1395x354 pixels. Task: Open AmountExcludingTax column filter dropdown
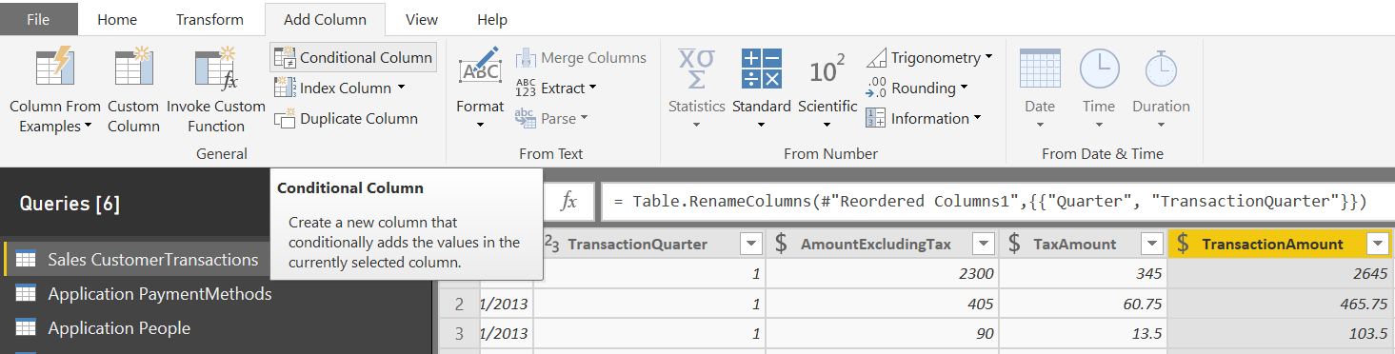click(x=985, y=245)
